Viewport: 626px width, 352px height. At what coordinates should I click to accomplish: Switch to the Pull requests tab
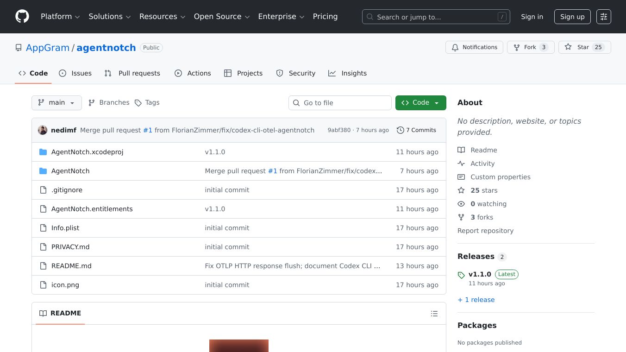coord(132,73)
